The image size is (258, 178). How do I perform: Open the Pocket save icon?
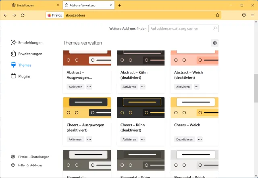click(x=244, y=15)
